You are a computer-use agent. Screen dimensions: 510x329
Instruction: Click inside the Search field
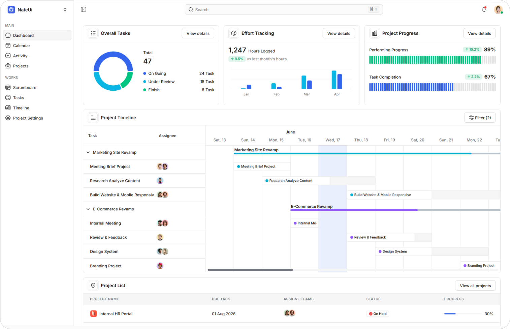point(284,9)
